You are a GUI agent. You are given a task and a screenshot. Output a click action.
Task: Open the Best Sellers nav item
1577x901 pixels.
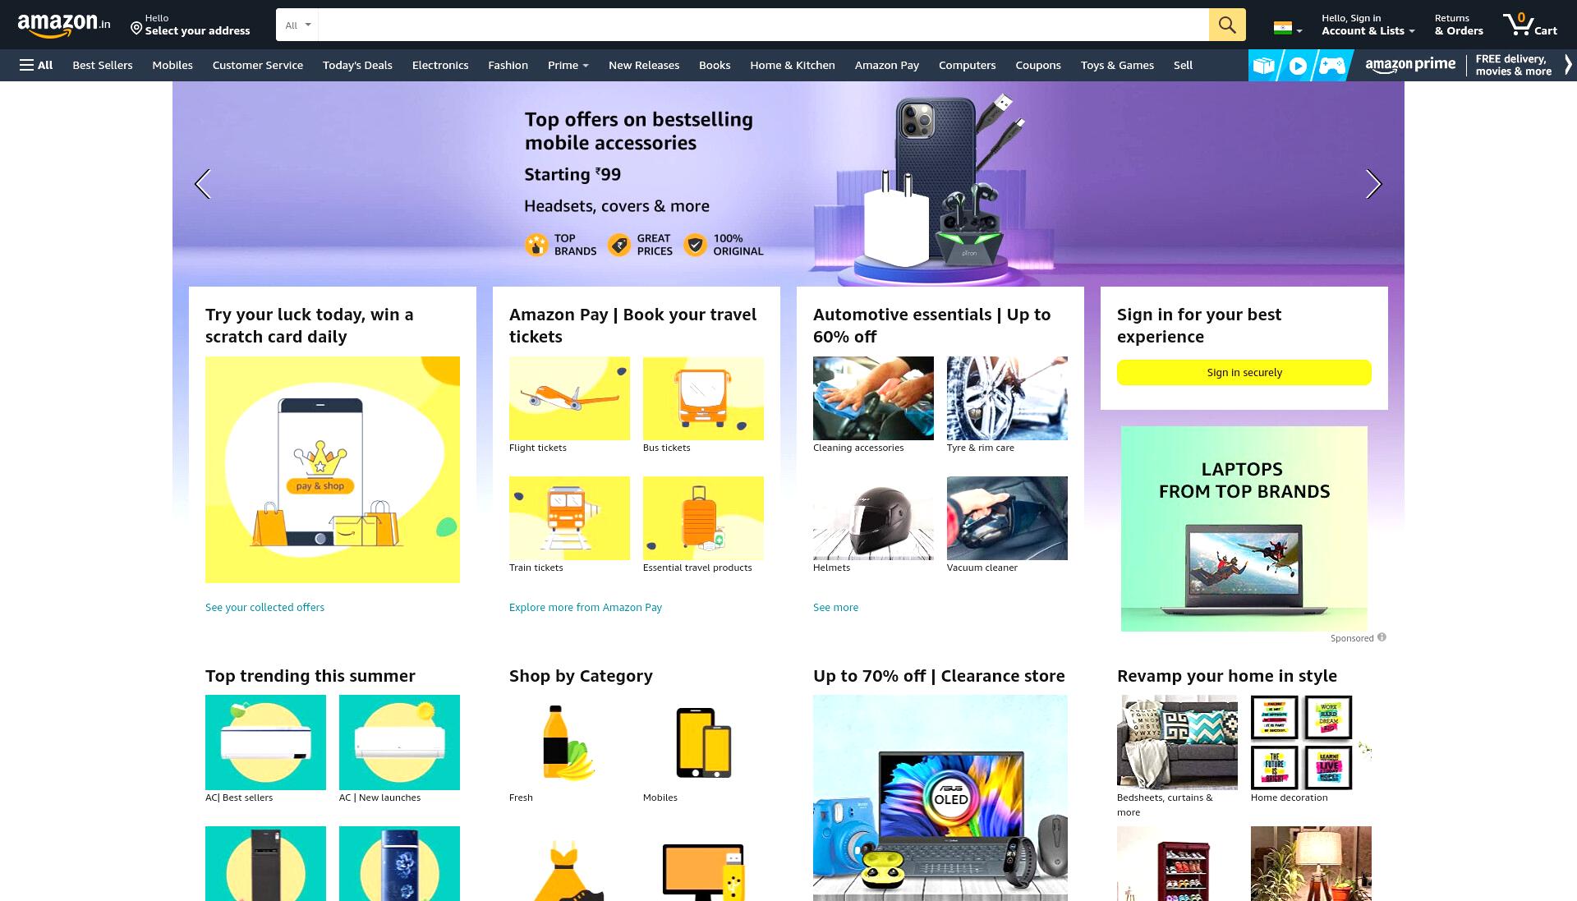point(102,65)
